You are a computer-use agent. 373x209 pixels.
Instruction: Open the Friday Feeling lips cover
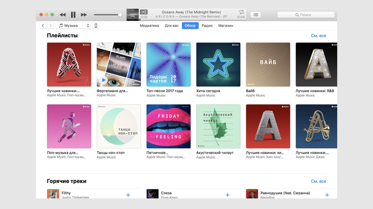(x=168, y=126)
